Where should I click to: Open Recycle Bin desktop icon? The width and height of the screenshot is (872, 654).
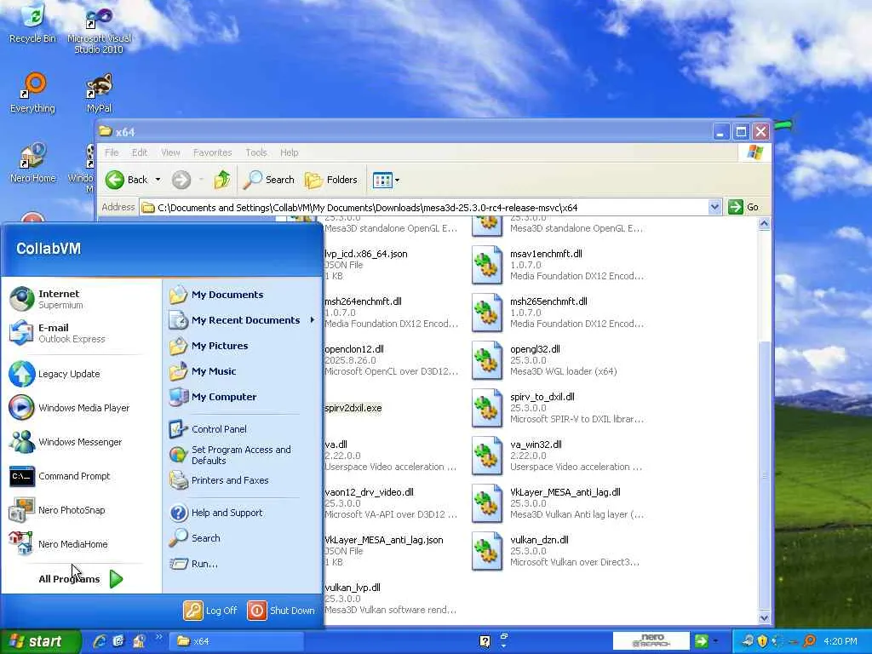(32, 23)
